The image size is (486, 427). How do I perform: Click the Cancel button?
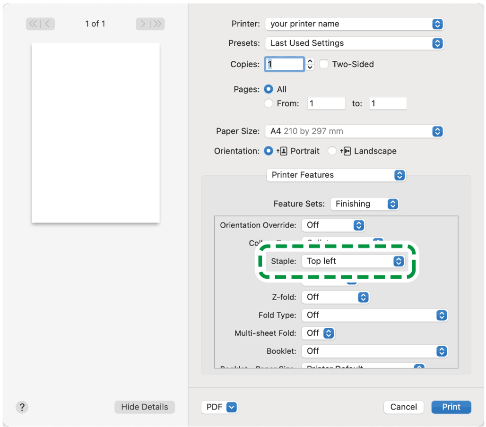click(x=403, y=407)
